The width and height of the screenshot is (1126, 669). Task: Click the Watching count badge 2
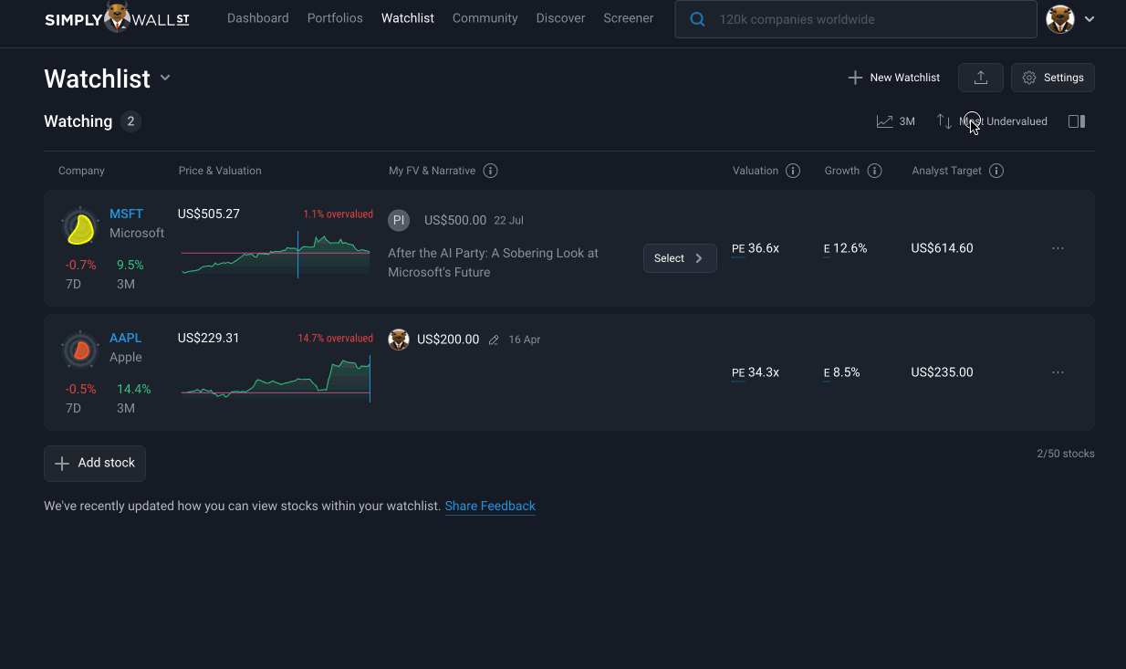(x=130, y=121)
